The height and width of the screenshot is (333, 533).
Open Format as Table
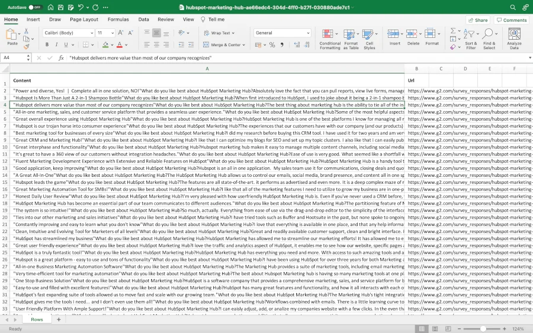point(351,40)
